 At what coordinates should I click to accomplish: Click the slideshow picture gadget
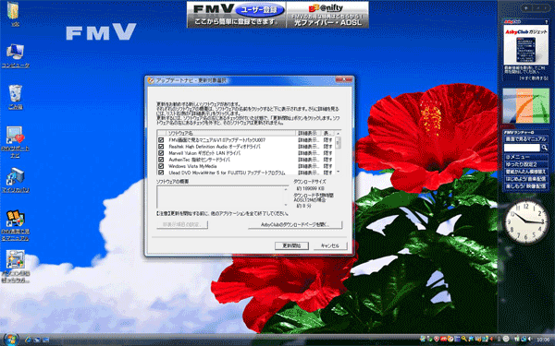pyautogui.click(x=526, y=105)
